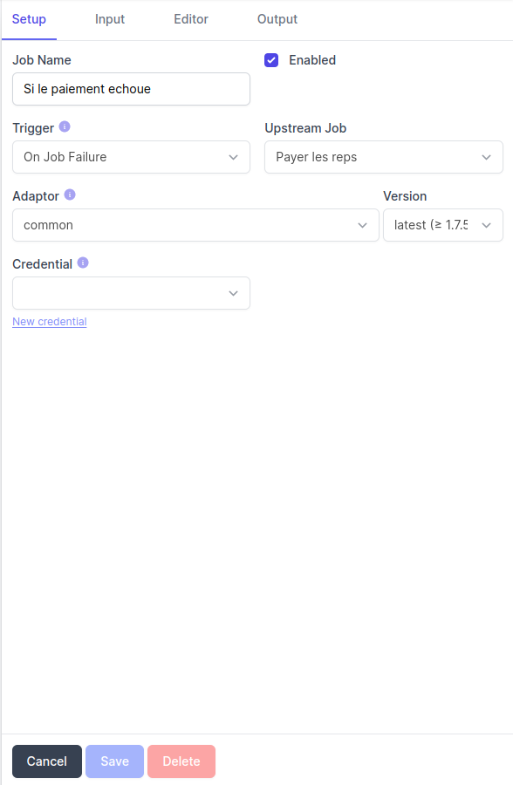Open the Version dropdown
The image size is (513, 785).
442,225
